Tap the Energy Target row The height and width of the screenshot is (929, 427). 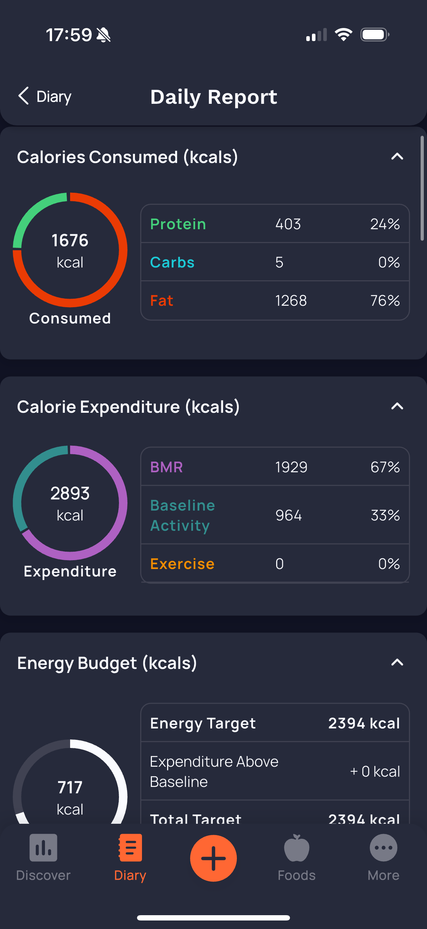click(x=275, y=723)
